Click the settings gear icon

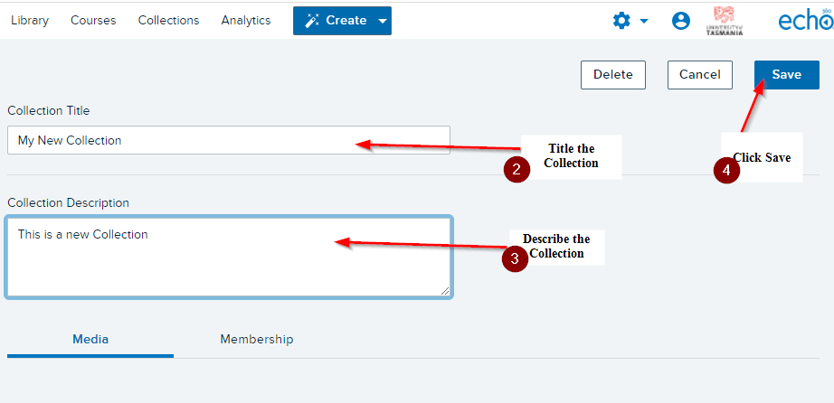(x=621, y=21)
